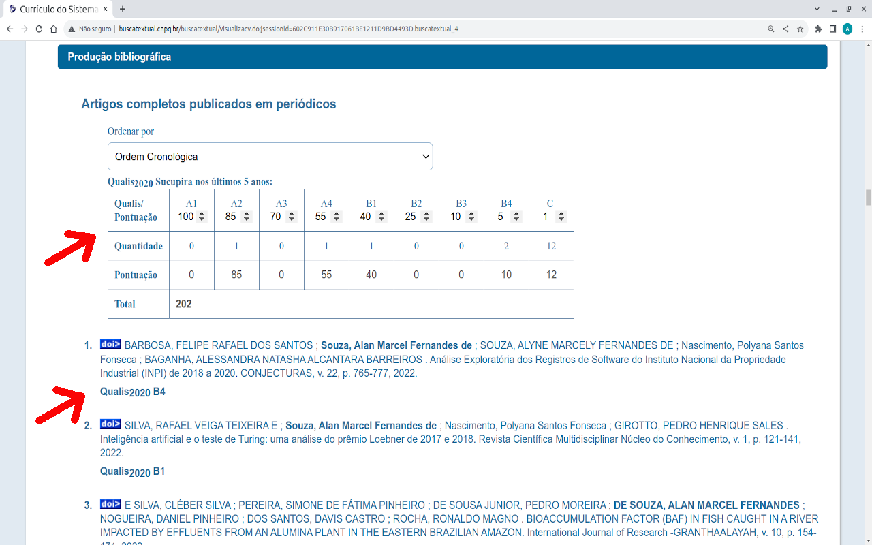The image size is (872, 545).
Task: Click the address bar URL
Action: click(x=288, y=29)
